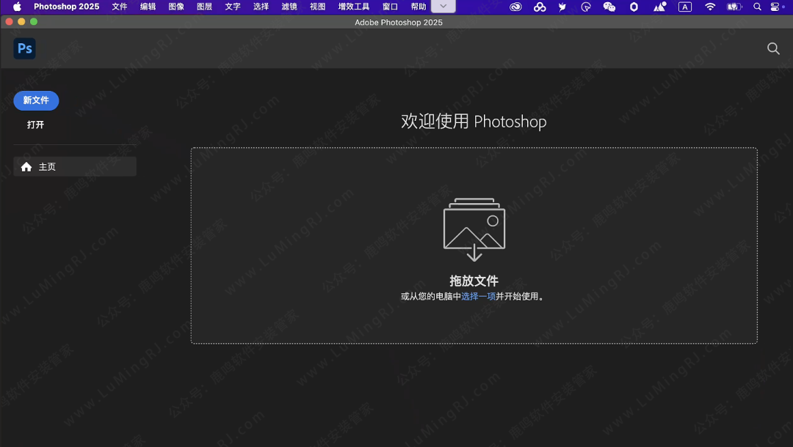Click the 拖放文件 label
The width and height of the screenshot is (793, 447).
(474, 281)
